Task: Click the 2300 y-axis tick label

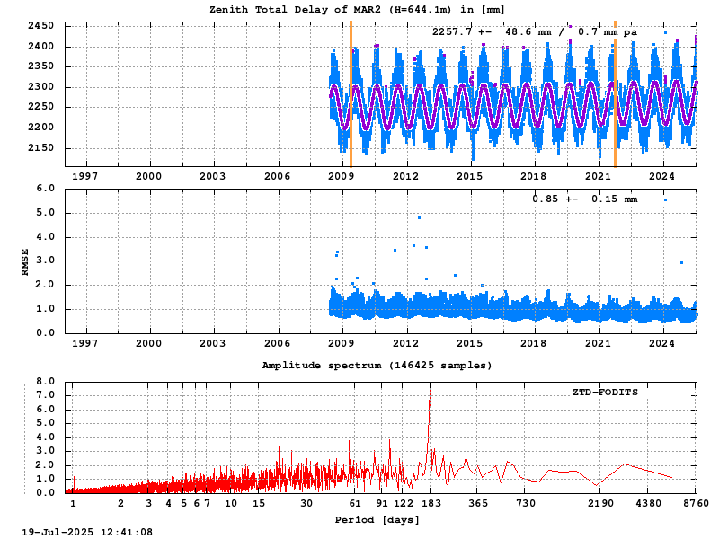Action: pyautogui.click(x=40, y=86)
